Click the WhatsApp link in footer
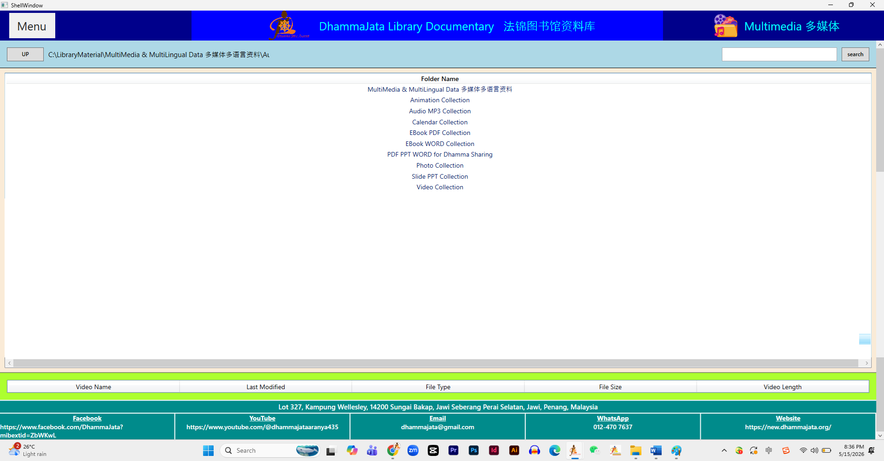884x461 pixels. click(x=613, y=418)
